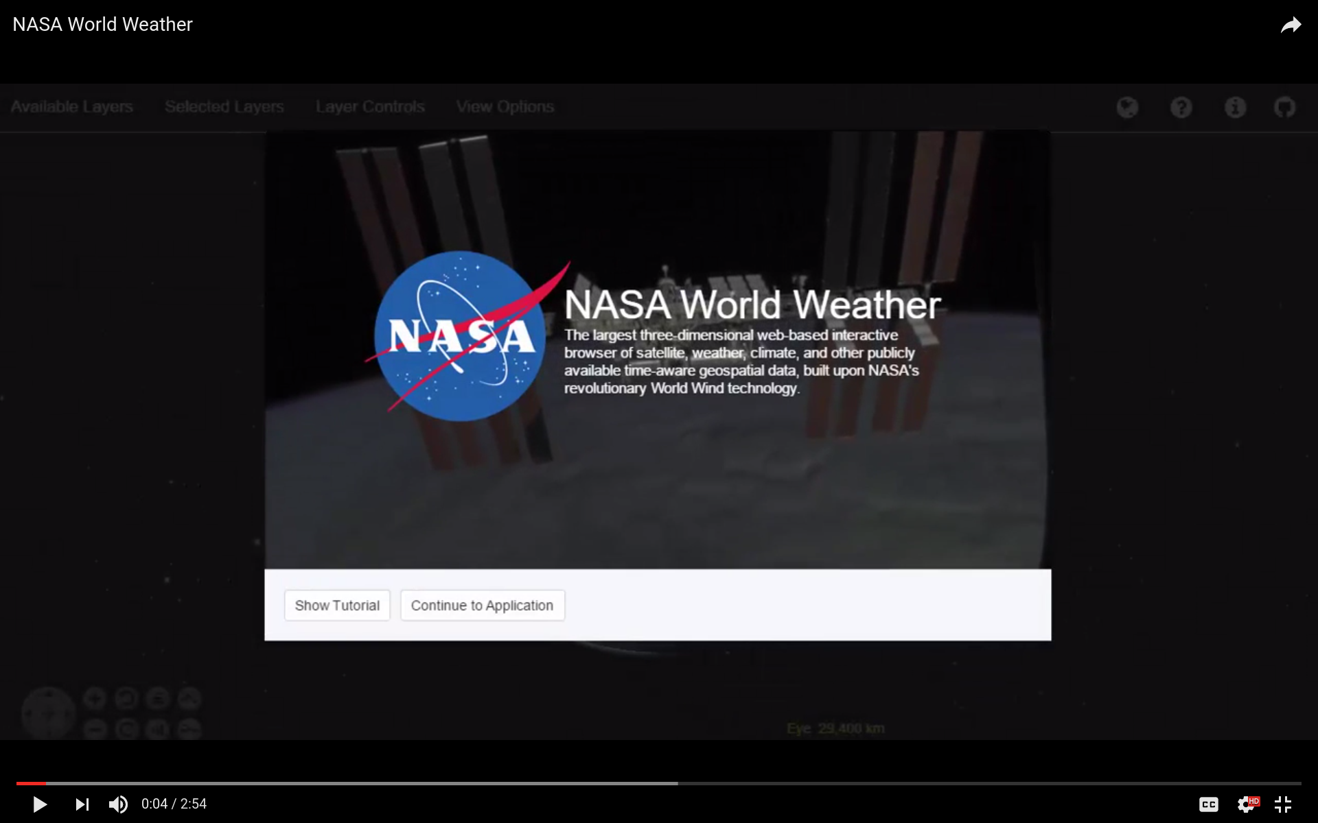Image resolution: width=1318 pixels, height=823 pixels.
Task: Open the video settings gear
Action: pyautogui.click(x=1246, y=804)
